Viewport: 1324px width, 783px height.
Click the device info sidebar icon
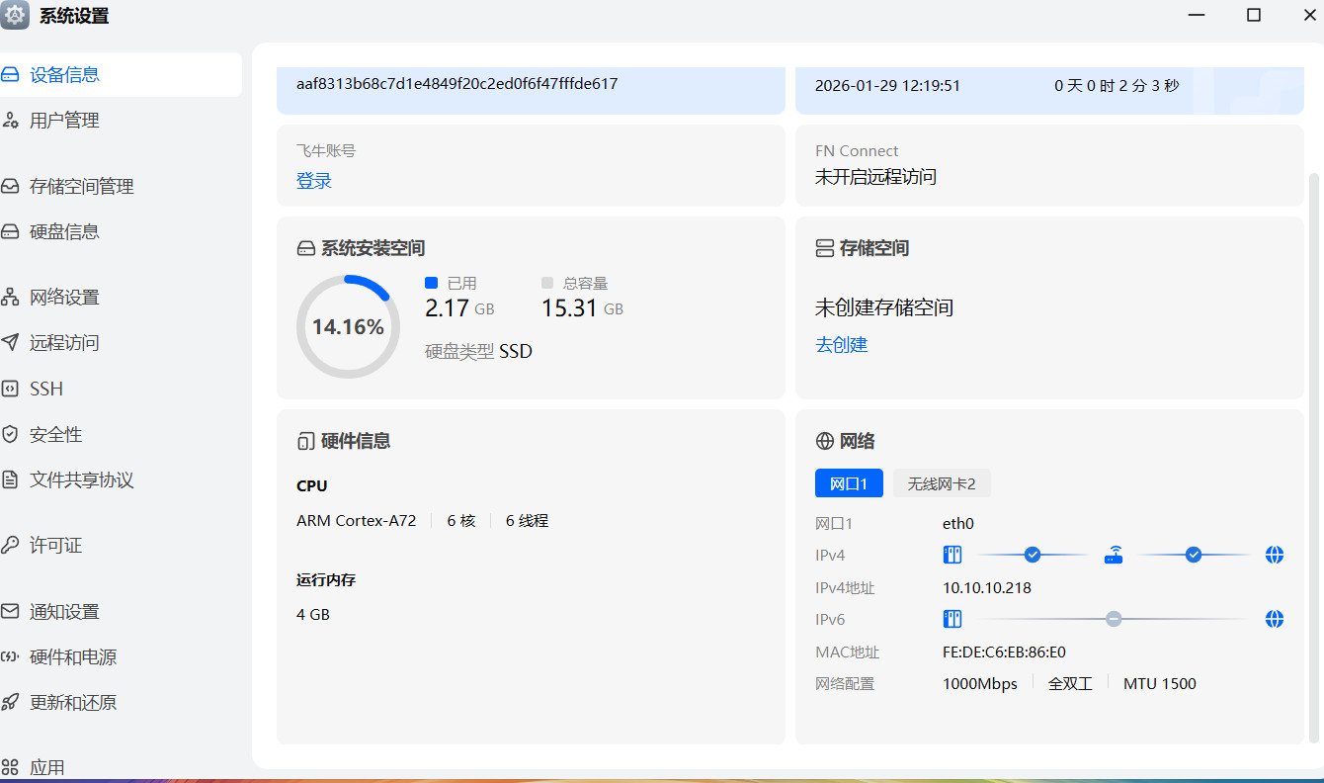click(x=11, y=75)
